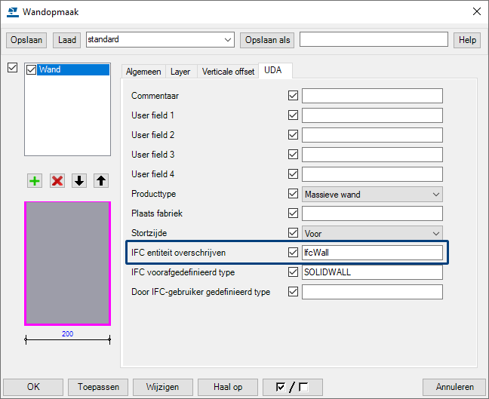Switch to the Algemeen tab
The height and width of the screenshot is (399, 489).
click(x=143, y=72)
